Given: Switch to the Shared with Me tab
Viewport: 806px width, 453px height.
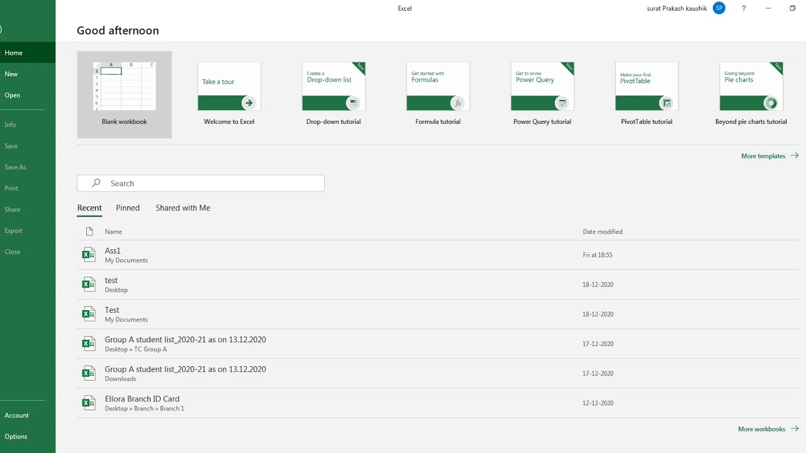Looking at the screenshot, I should (183, 208).
